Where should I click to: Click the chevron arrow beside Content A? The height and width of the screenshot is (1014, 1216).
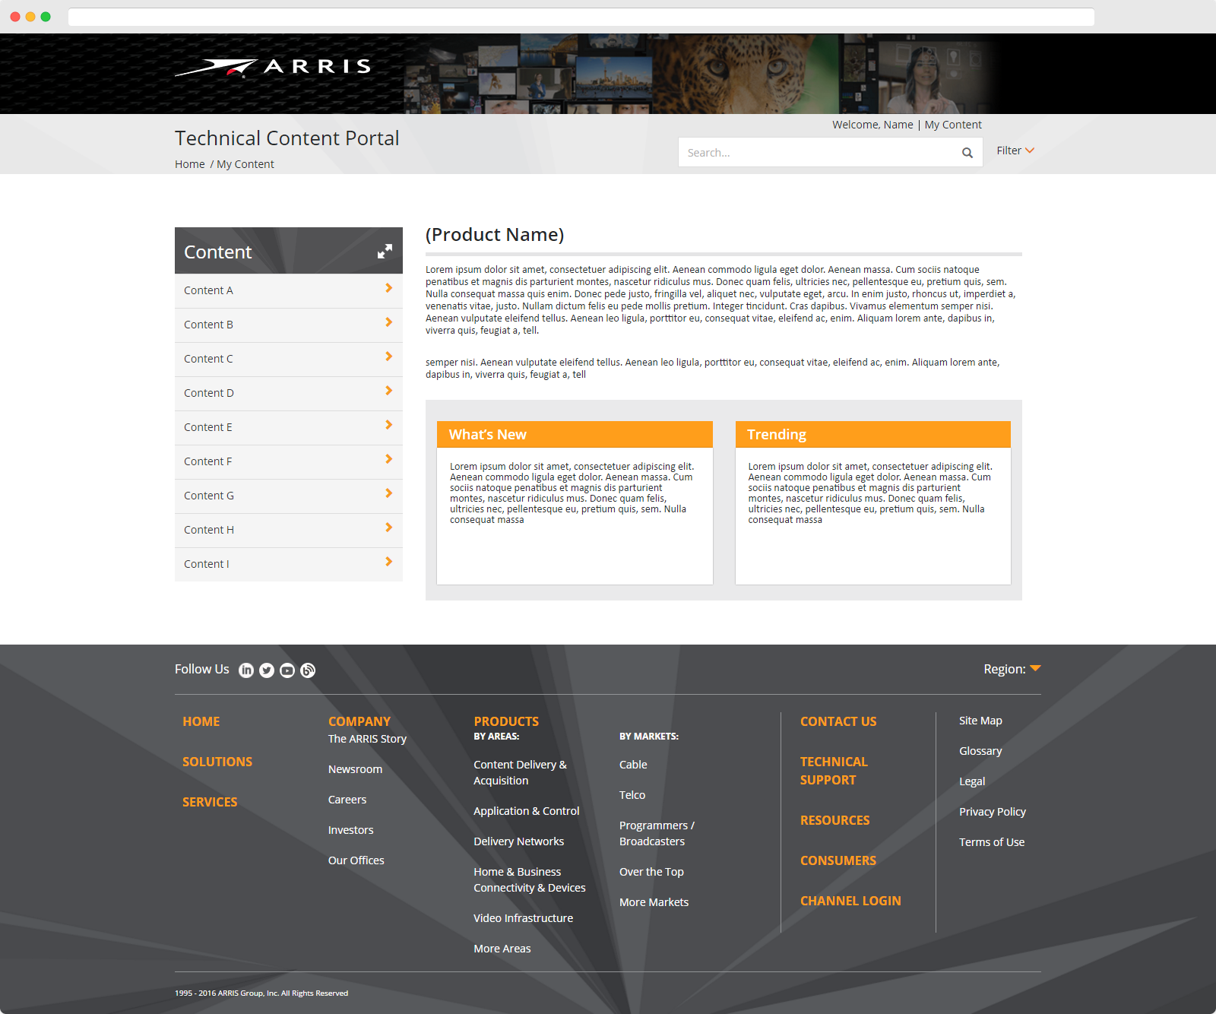pyautogui.click(x=388, y=289)
